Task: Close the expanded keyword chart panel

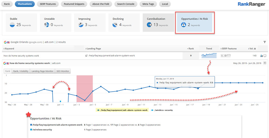Action: point(265,63)
